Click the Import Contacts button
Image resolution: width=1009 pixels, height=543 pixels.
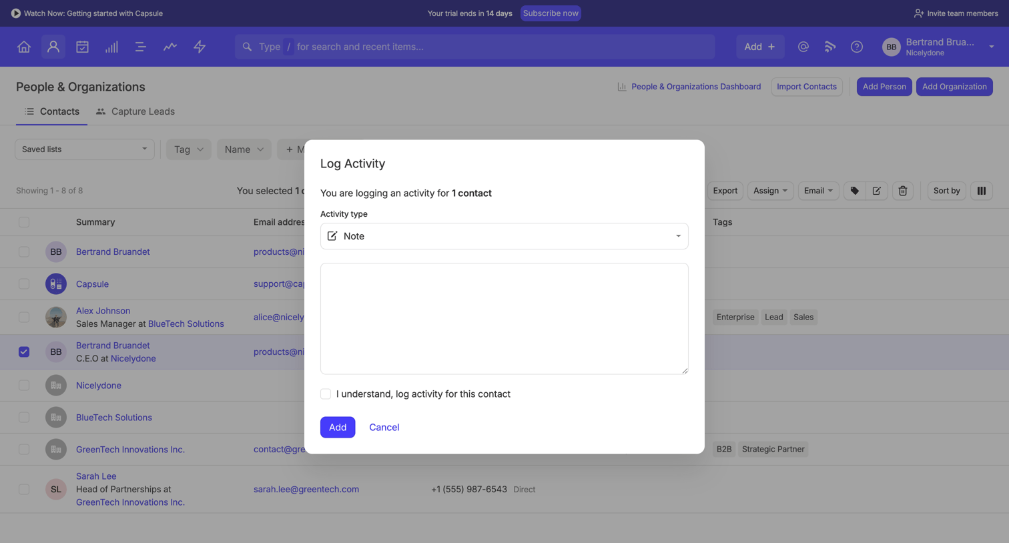tap(807, 87)
